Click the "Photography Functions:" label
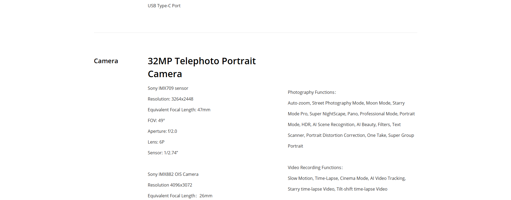This screenshot has width=511, height=200. (312, 92)
